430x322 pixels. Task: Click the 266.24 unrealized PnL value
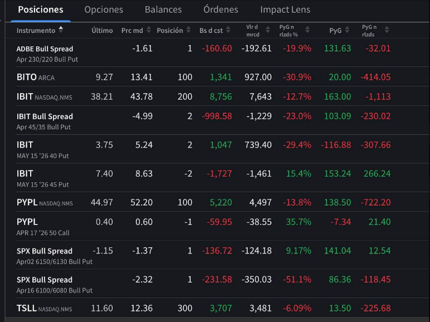pos(377,174)
